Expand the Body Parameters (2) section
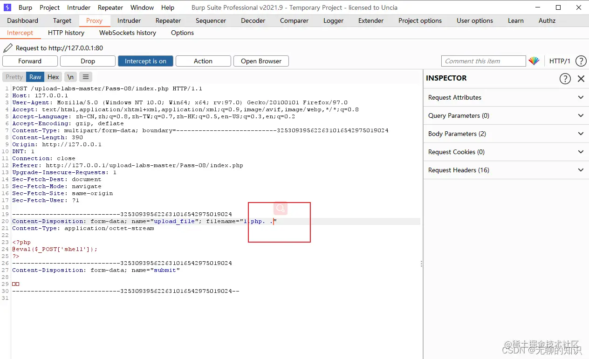This screenshot has height=359, width=589. (506, 134)
